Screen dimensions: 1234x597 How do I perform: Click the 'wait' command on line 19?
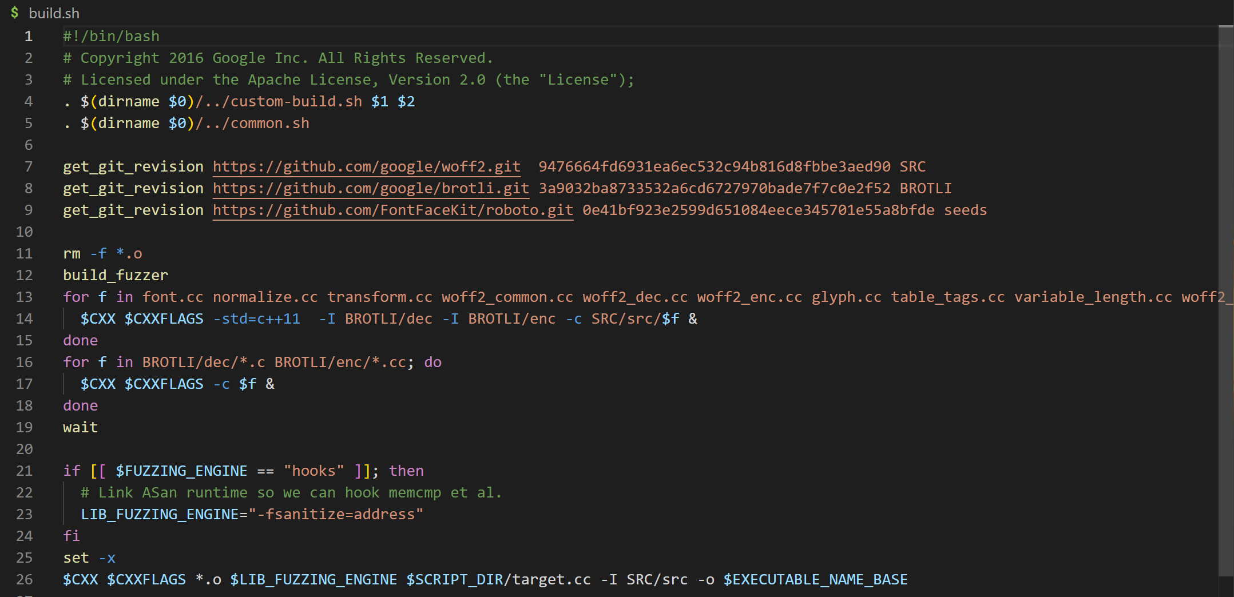[x=80, y=427]
